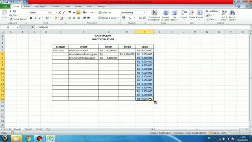The image size is (252, 142).
Task: Switch to the Data tab
Action: [67, 6]
